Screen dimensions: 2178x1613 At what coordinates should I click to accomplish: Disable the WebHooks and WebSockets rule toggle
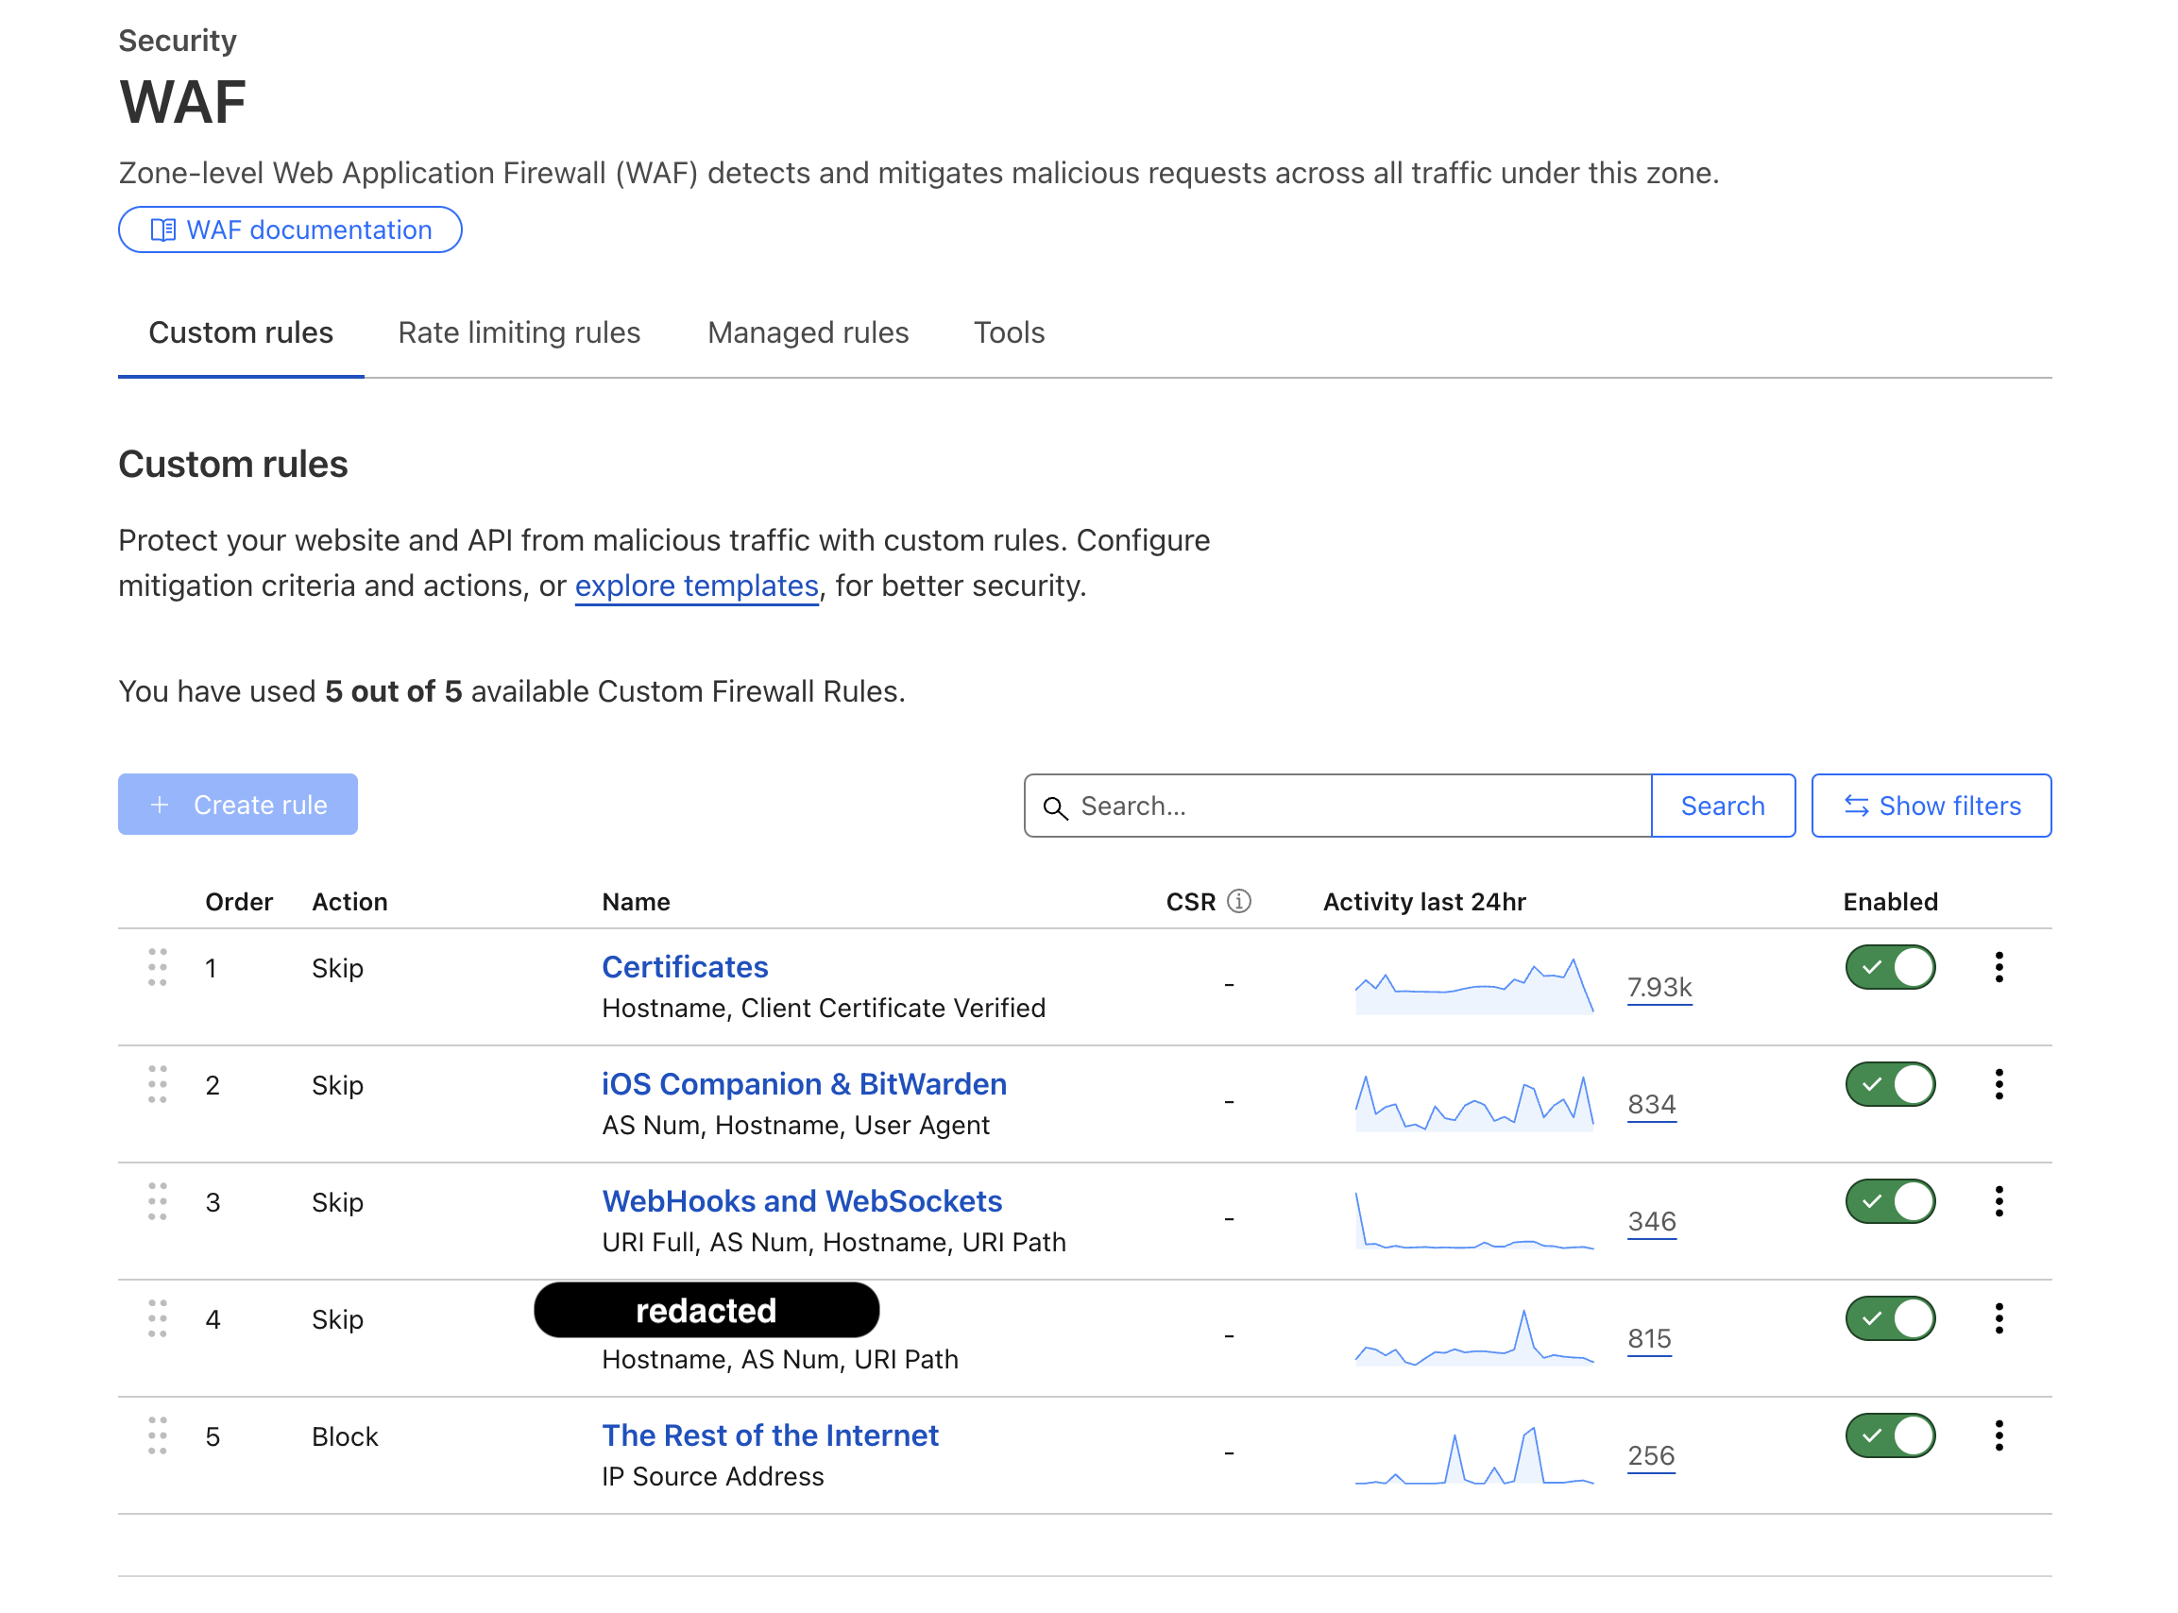point(1890,1201)
